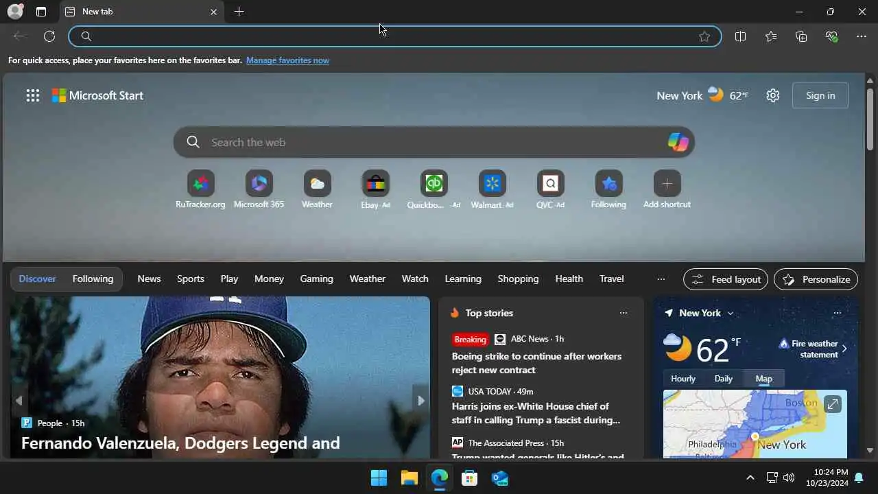Viewport: 878px width, 494px height.
Task: Click the Personalize button
Action: [x=816, y=279]
